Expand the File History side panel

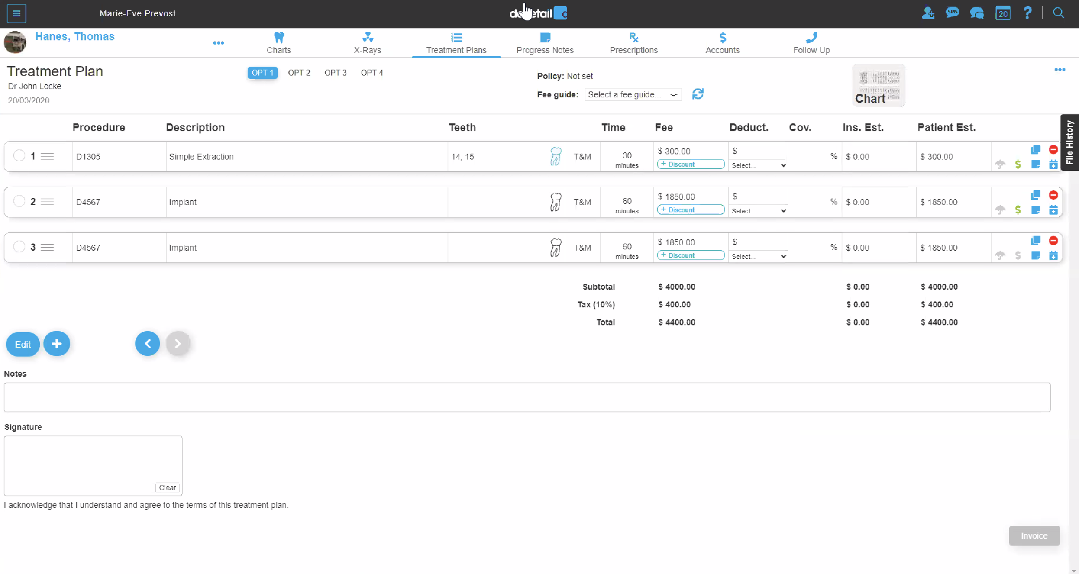click(x=1069, y=143)
